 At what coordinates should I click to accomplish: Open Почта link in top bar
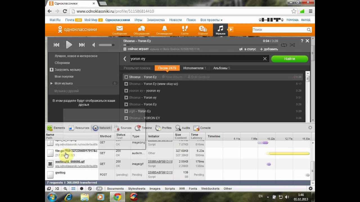69,20
